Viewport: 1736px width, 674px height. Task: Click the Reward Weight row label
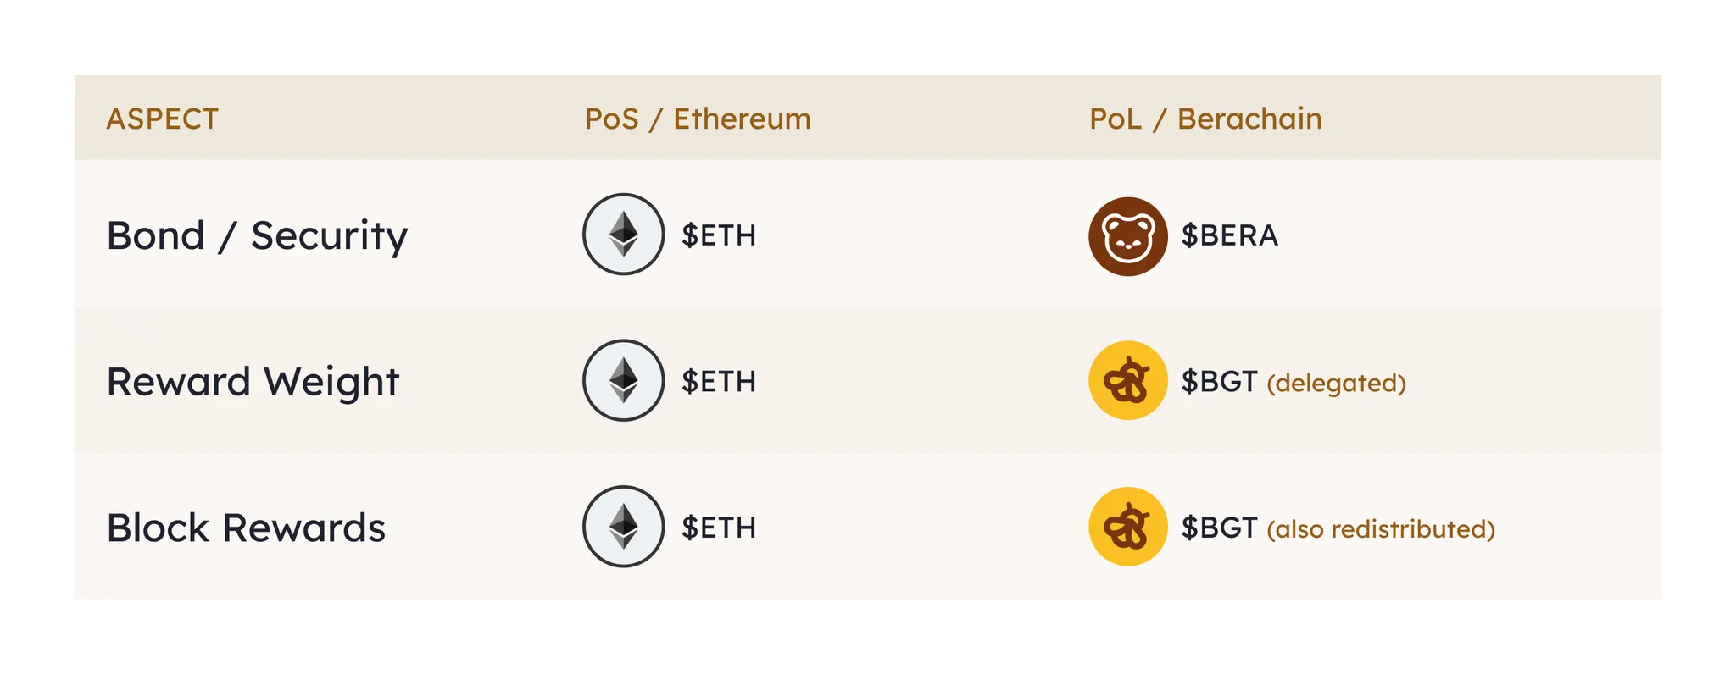click(253, 382)
